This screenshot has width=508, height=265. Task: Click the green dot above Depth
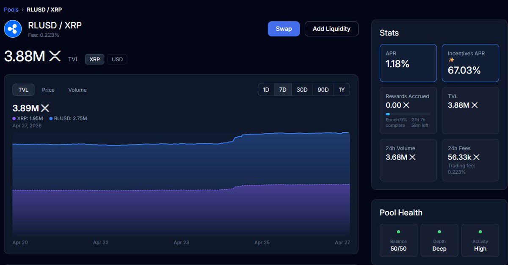coord(439,232)
